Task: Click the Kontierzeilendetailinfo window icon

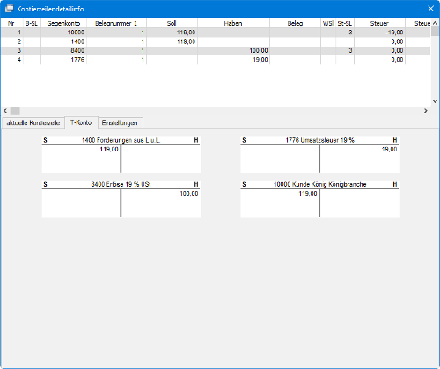Action: (x=10, y=9)
